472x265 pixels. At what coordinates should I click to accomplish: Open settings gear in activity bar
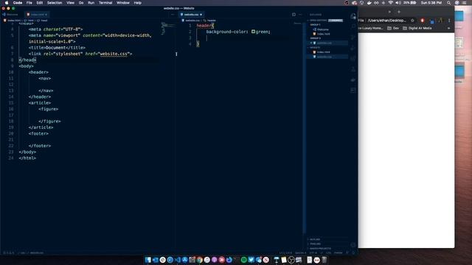pos(353,245)
